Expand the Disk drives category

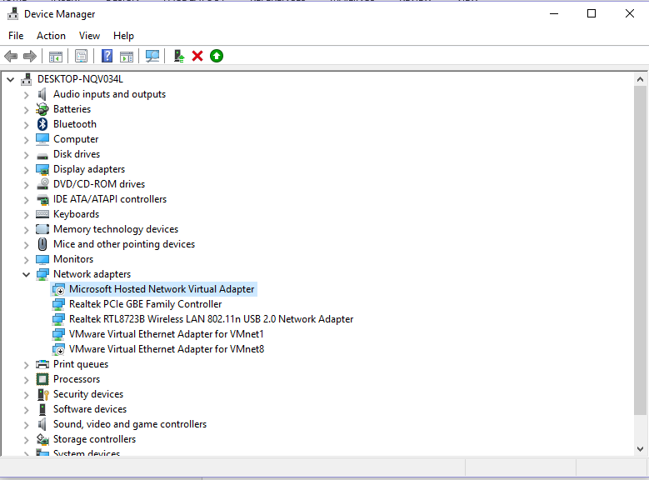pos(26,155)
